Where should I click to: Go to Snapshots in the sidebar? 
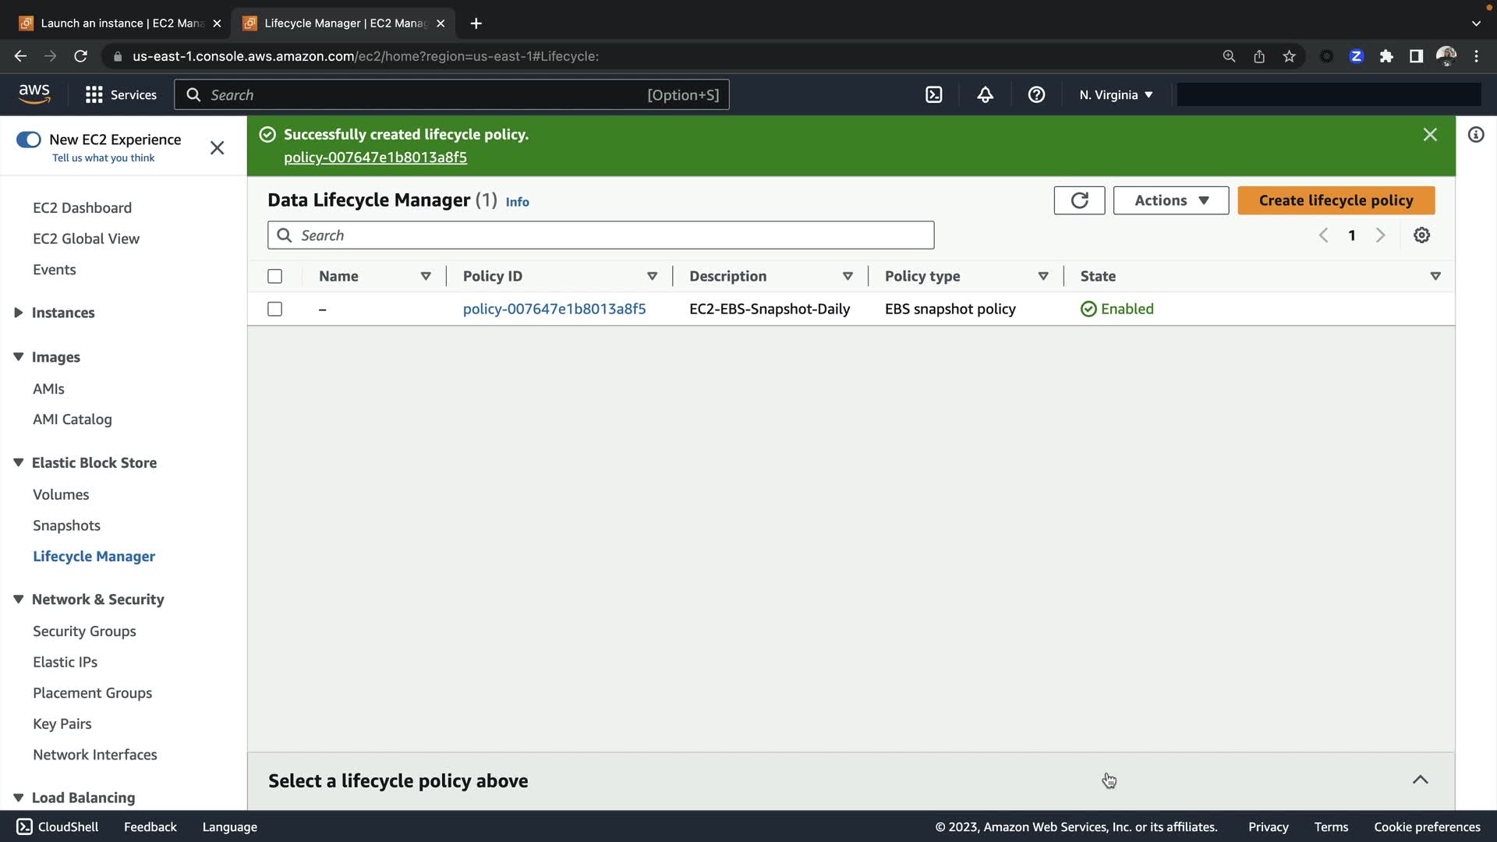[x=66, y=525]
